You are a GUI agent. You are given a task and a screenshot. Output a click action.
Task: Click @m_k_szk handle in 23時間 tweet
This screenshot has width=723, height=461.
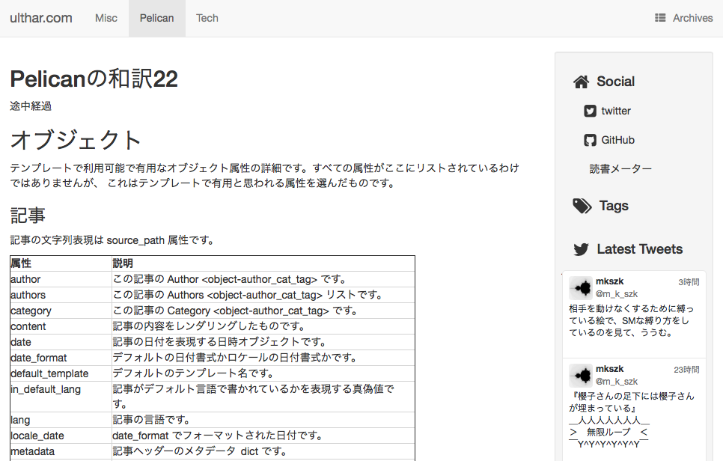617,381
